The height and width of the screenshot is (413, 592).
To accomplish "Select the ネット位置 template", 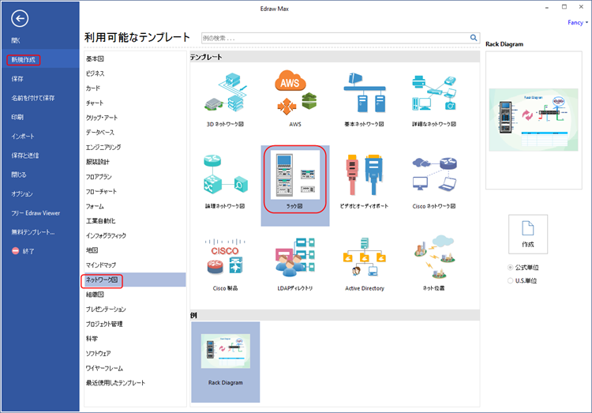I will (x=434, y=264).
